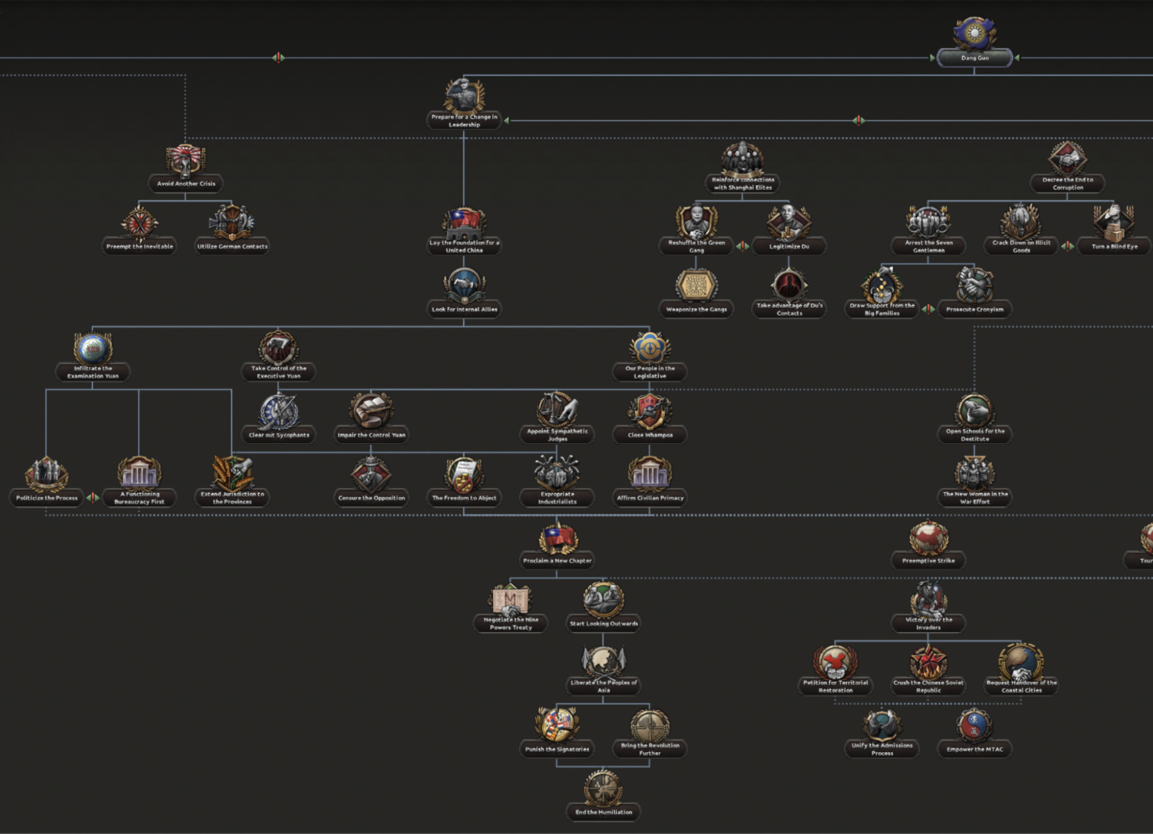Screen dimensions: 1153x834
Task: Select Crush the Chinese Soviet Republic icon
Action: click(x=928, y=662)
